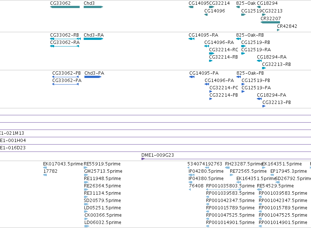Select the CG33062-PB protein feature
The height and width of the screenshot is (228, 311).
[x=65, y=77]
